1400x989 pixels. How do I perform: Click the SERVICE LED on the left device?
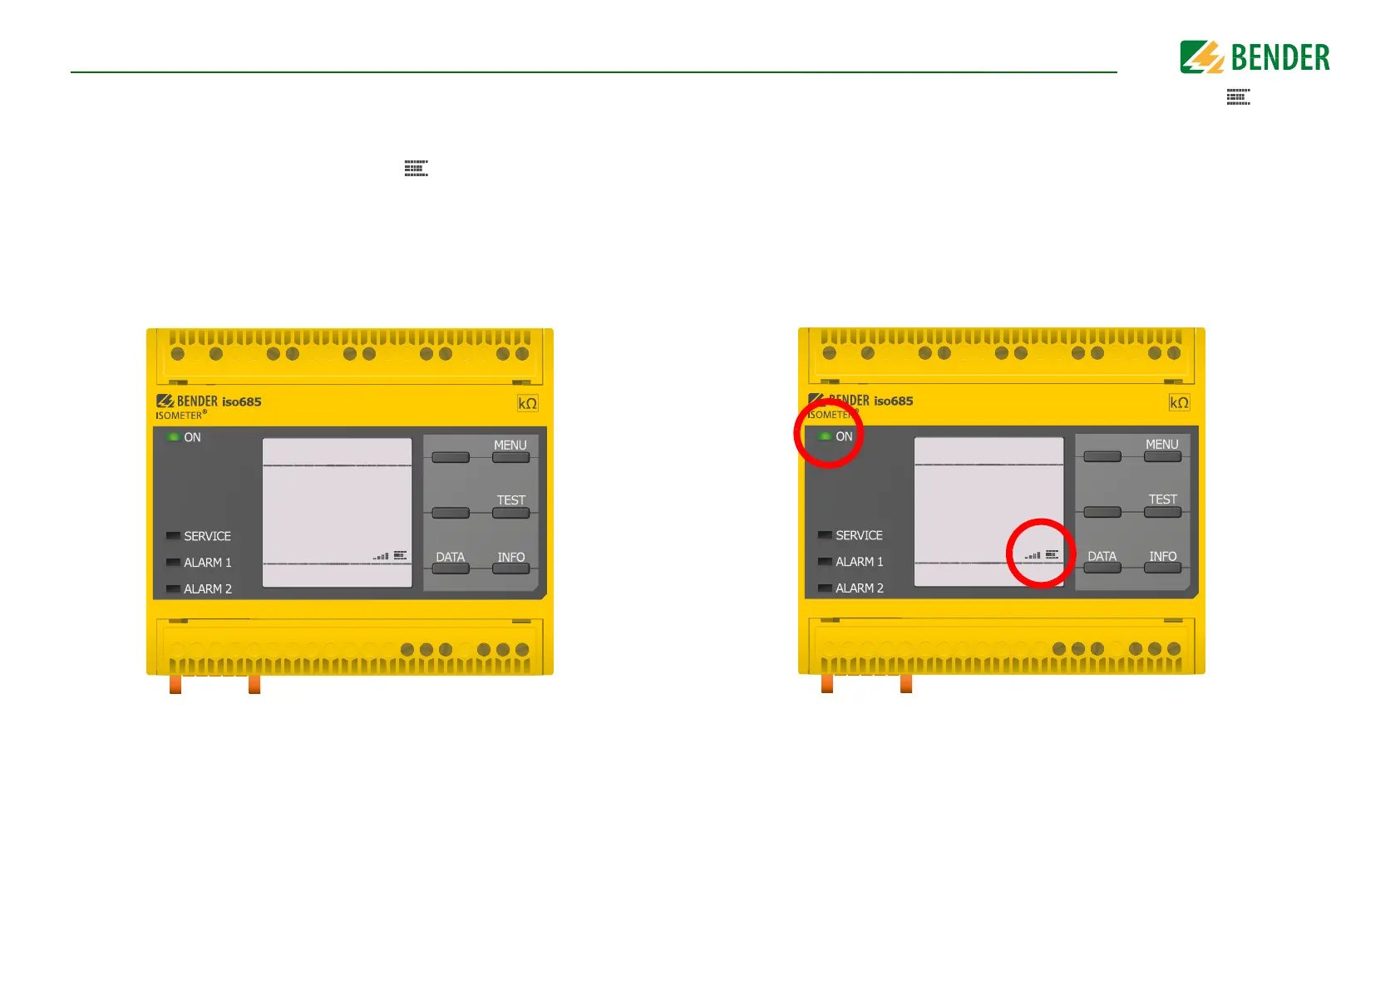pyautogui.click(x=173, y=536)
